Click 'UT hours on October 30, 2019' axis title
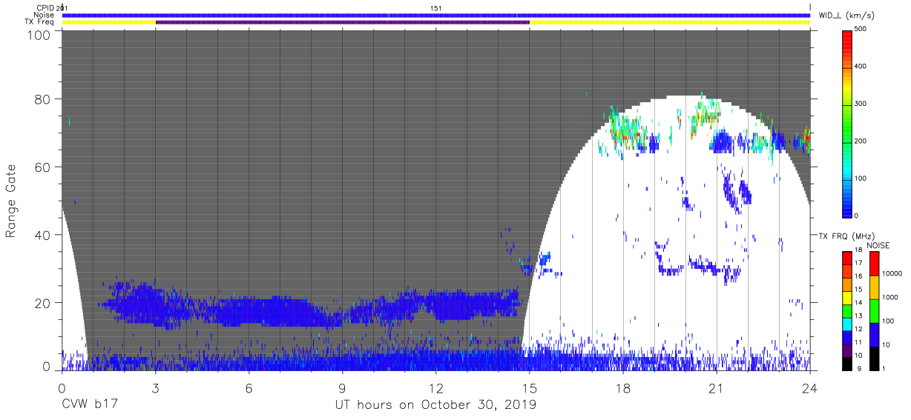 pos(435,405)
